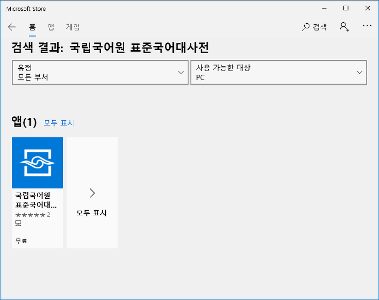
Task: Open the 검색 search box
Action: (314, 27)
